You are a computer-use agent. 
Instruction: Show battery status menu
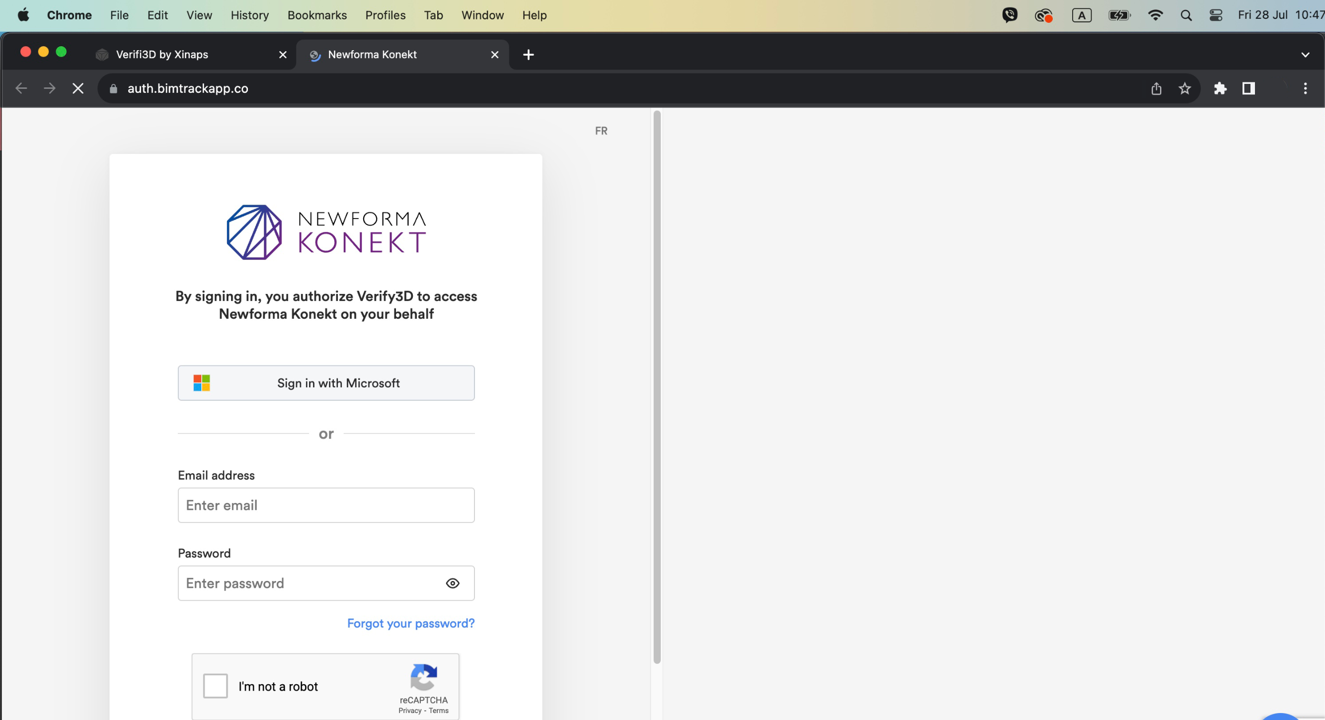1119,15
